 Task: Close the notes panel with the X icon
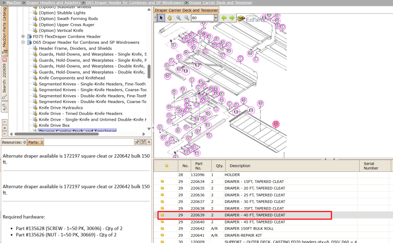149,142
